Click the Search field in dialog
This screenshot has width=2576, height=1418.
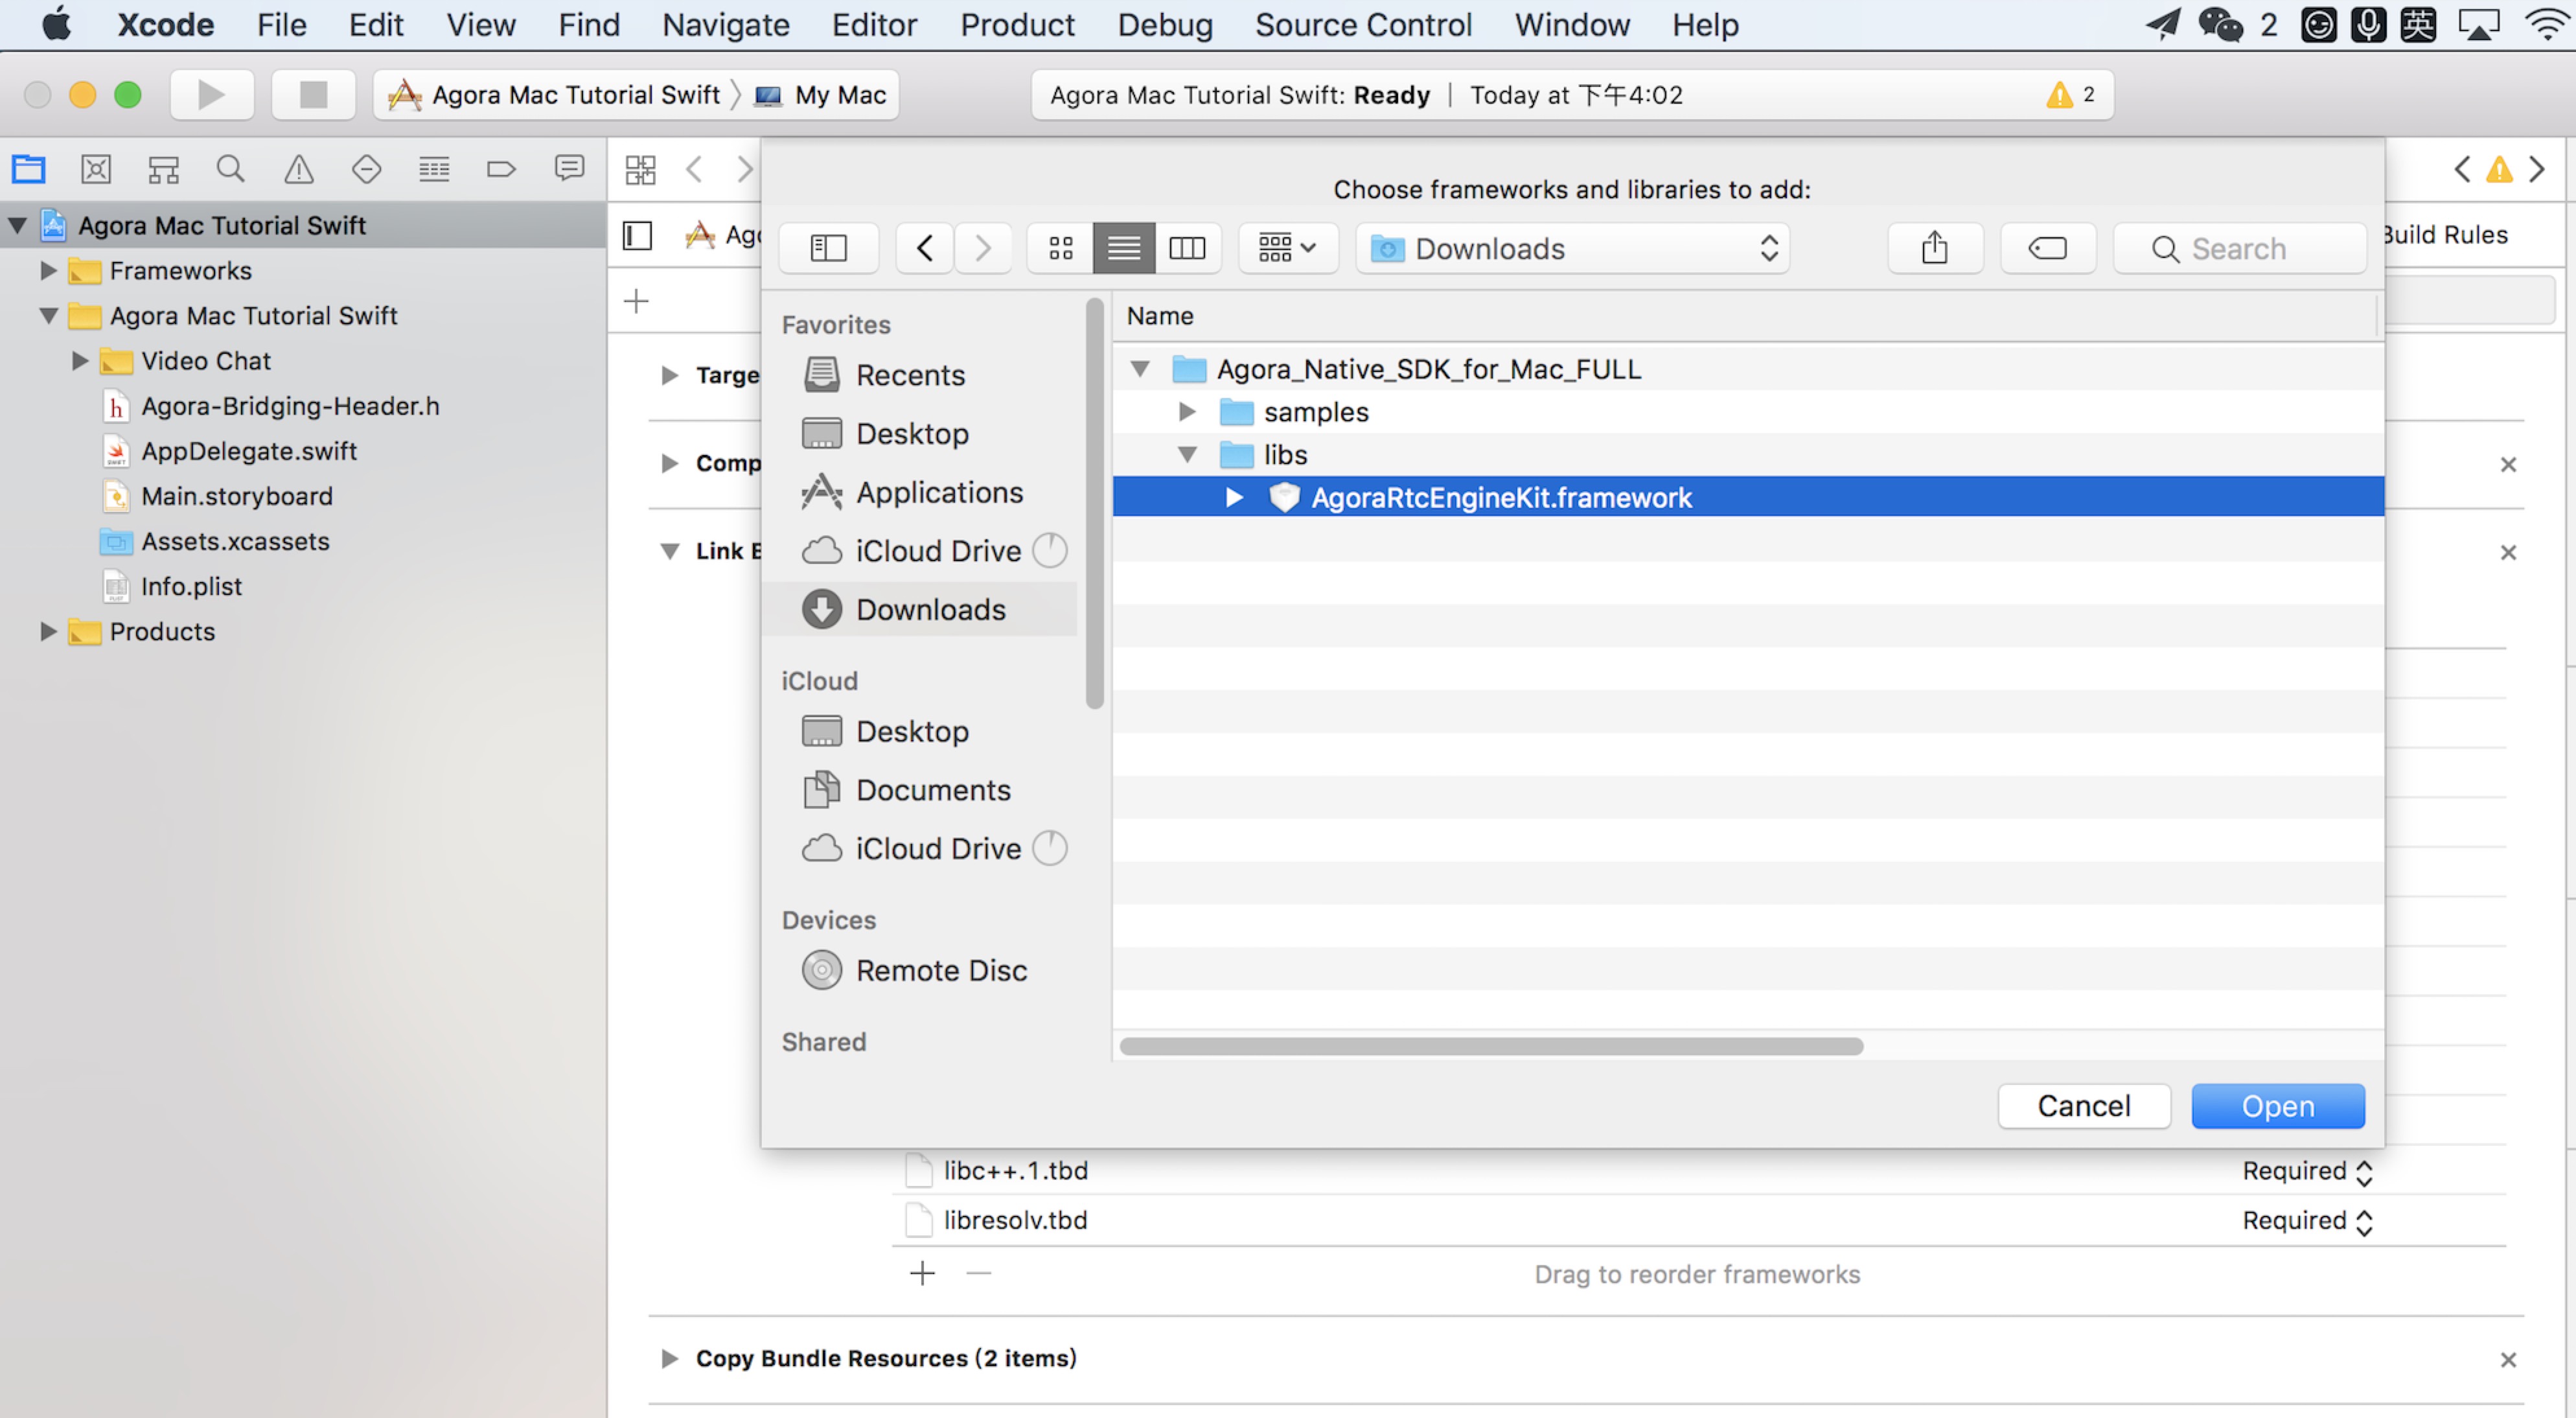point(2240,248)
